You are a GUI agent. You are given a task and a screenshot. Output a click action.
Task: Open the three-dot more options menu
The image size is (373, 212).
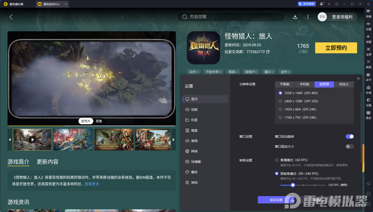[308, 17]
